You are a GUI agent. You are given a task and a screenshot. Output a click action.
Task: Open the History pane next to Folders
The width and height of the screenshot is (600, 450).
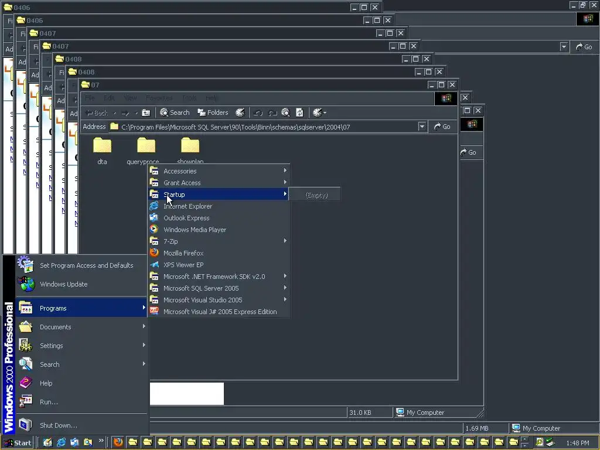240,112
